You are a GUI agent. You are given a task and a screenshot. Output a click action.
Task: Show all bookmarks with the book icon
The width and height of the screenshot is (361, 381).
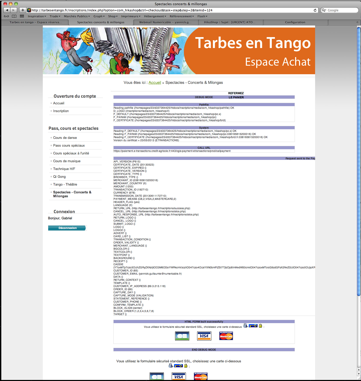tap(14, 16)
